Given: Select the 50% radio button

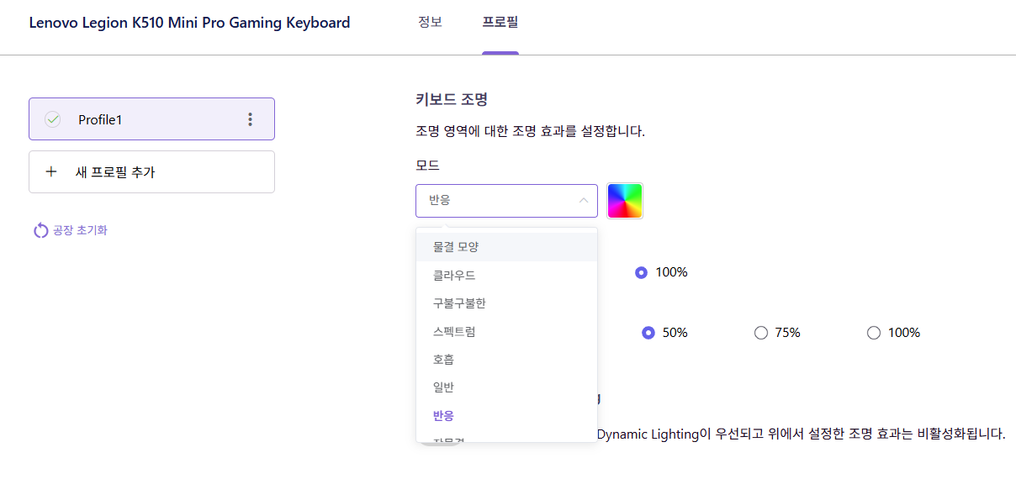Looking at the screenshot, I should [x=648, y=333].
